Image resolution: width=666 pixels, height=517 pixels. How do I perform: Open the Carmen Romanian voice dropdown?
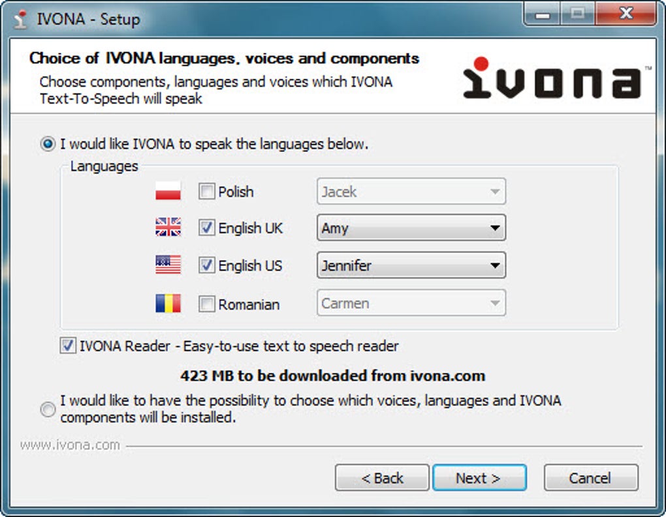click(411, 303)
